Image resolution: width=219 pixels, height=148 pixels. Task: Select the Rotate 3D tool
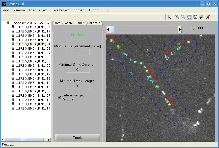(195, 17)
